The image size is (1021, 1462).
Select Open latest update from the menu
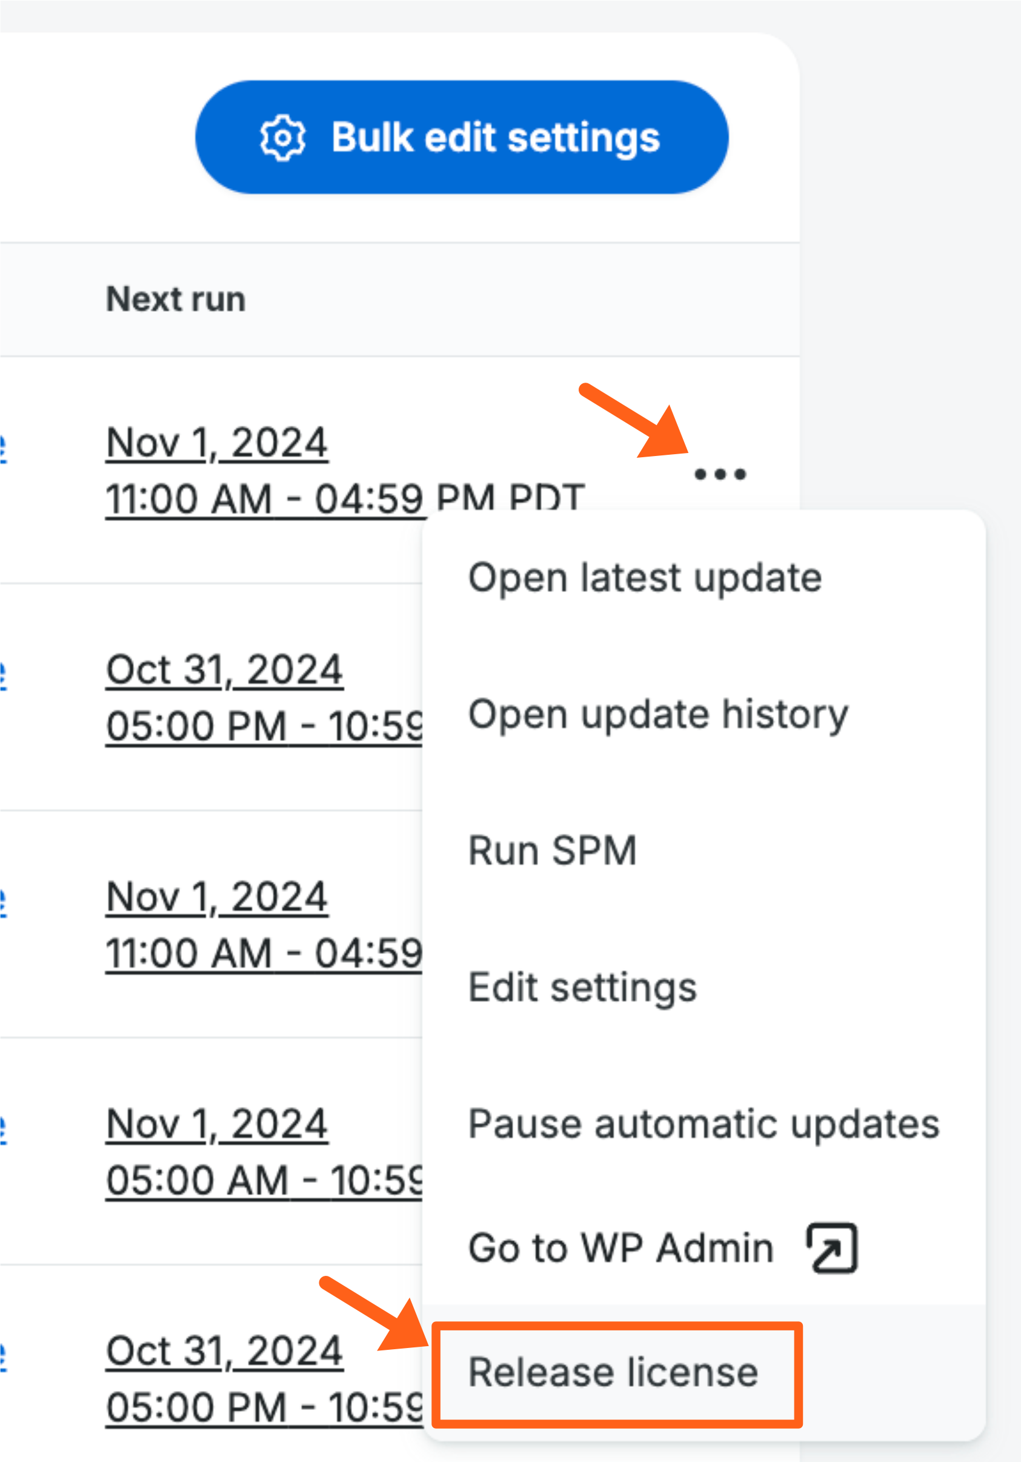(645, 578)
